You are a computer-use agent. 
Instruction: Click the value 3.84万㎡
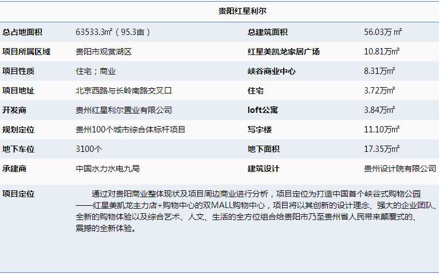379,110
